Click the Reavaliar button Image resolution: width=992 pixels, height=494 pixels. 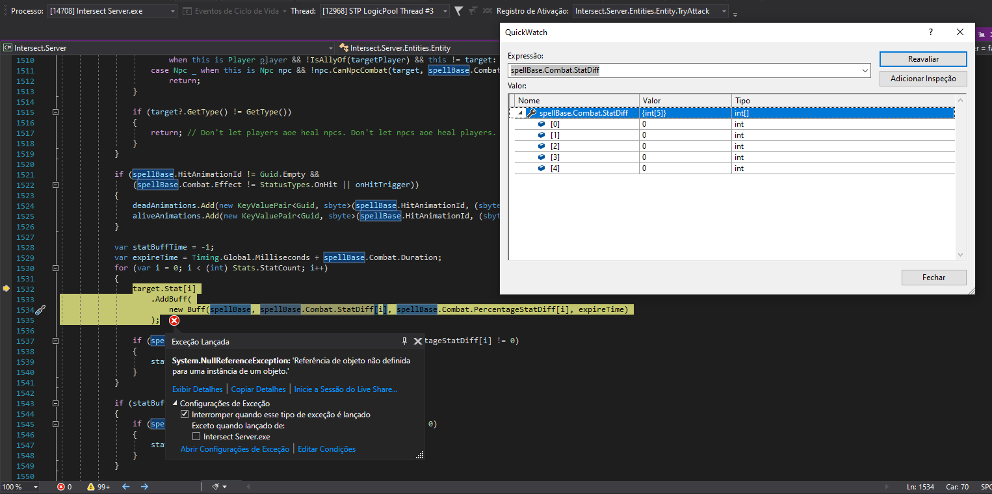pos(922,58)
